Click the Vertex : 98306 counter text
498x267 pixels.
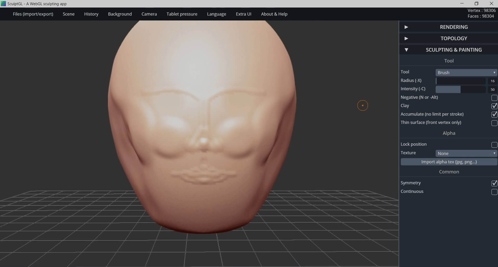pyautogui.click(x=481, y=10)
